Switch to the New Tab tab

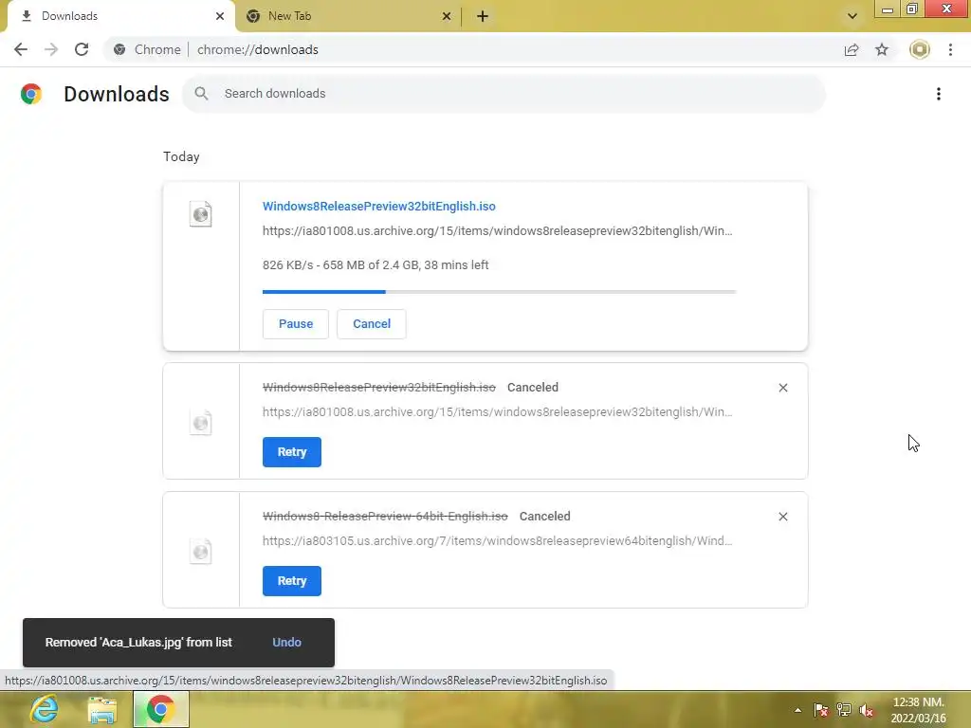[348, 16]
